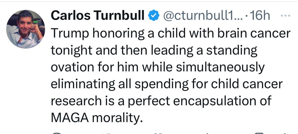
Task: Open the three-dot more options menu
Action: [285, 16]
